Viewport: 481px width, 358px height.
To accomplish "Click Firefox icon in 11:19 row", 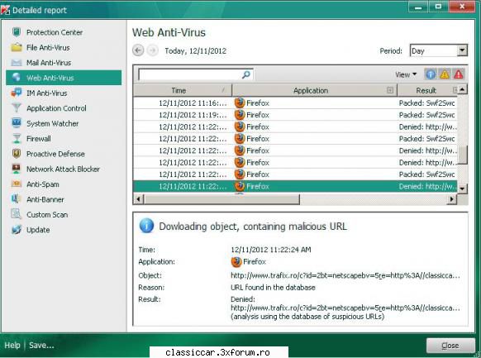I will click(x=240, y=115).
